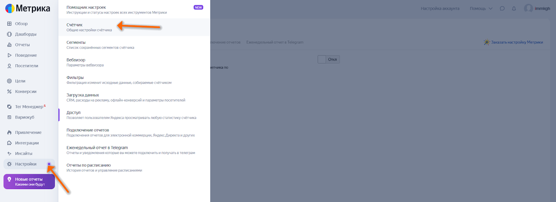Image resolution: width=556 pixels, height=202 pixels.
Task: Go to Поведение section label
Action: (x=26, y=55)
